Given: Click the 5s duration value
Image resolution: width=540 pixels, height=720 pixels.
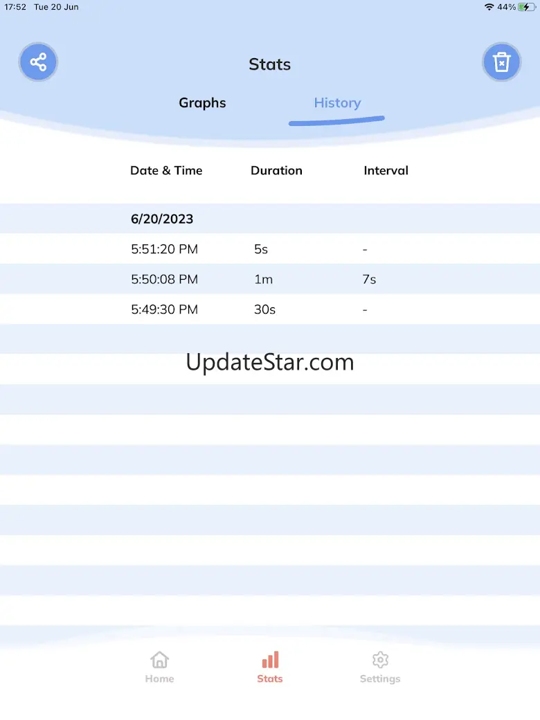Looking at the screenshot, I should pyautogui.click(x=261, y=249).
